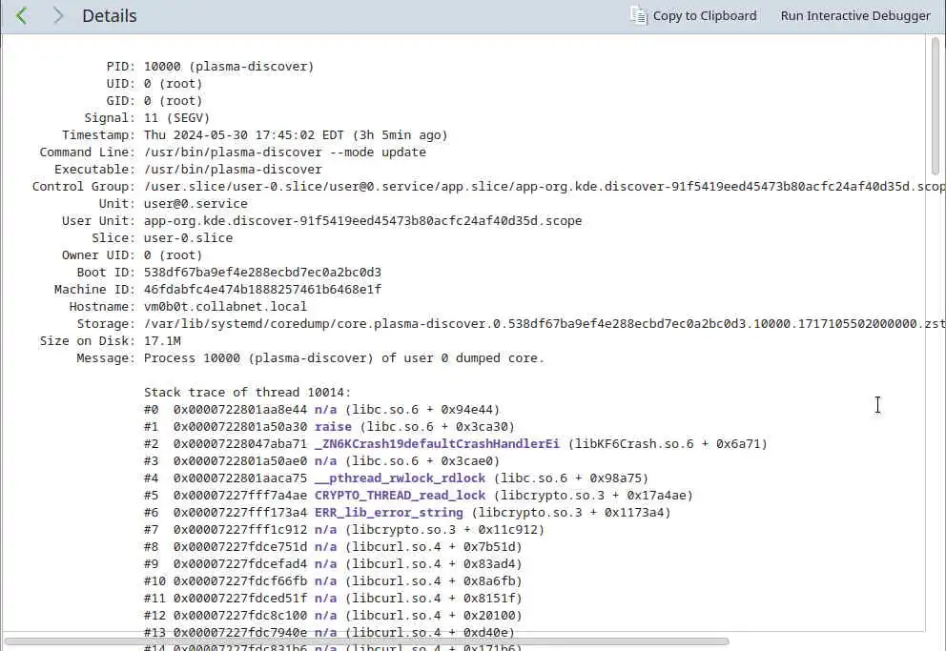Click the message 'Process 10000 ... dumped core'

pos(344,358)
